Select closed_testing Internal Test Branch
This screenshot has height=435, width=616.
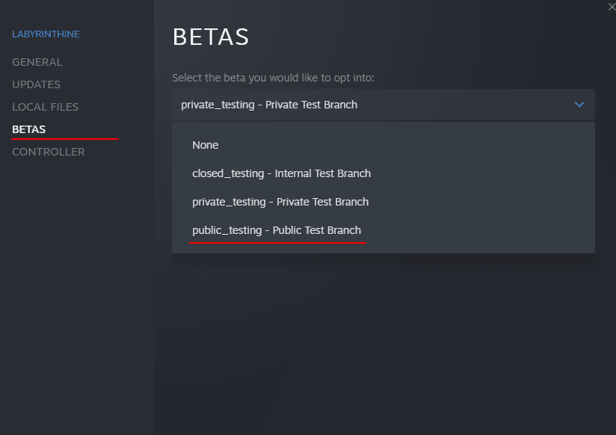[x=383, y=173]
